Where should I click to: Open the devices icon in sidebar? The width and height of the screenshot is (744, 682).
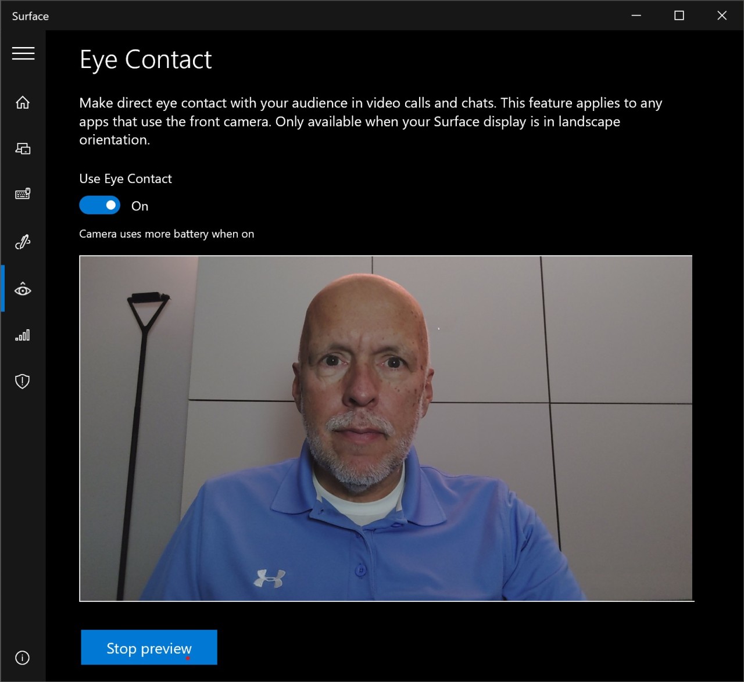point(23,149)
